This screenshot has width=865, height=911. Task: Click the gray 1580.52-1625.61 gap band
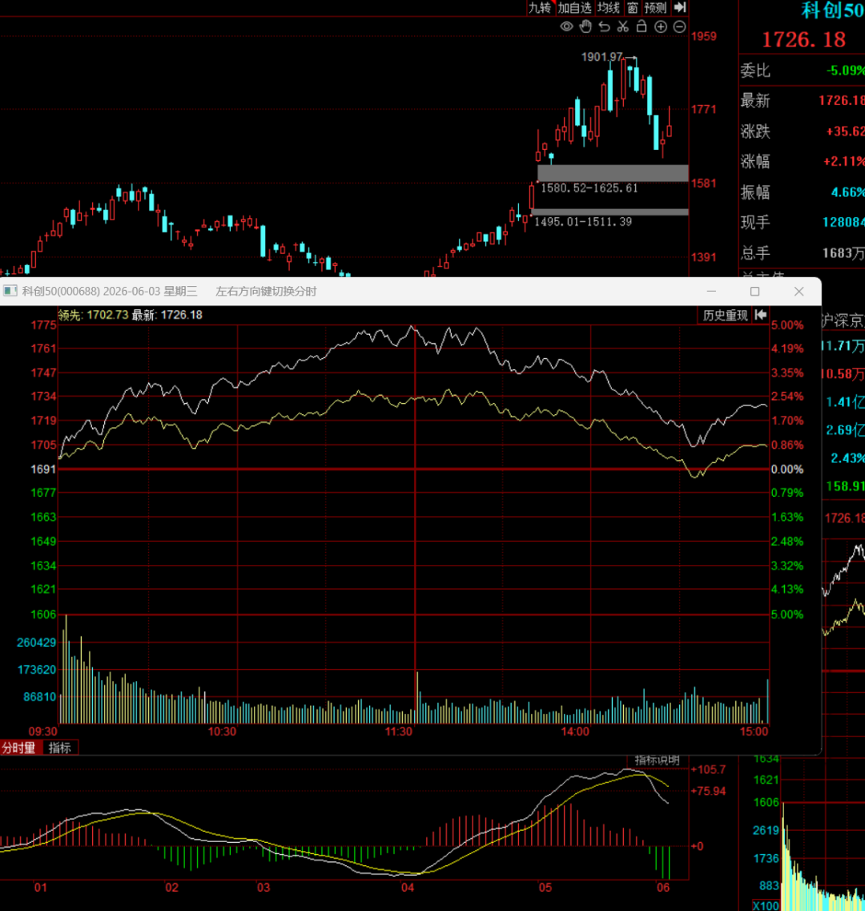point(613,172)
